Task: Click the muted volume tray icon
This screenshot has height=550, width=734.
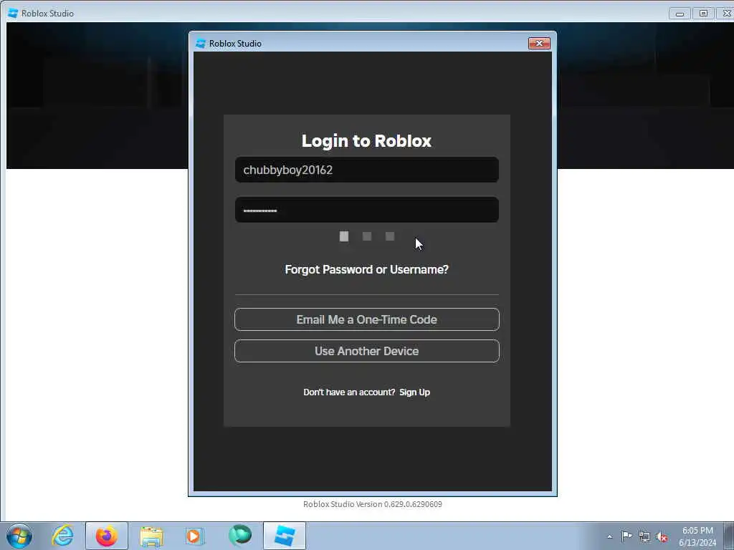Action: (x=662, y=537)
